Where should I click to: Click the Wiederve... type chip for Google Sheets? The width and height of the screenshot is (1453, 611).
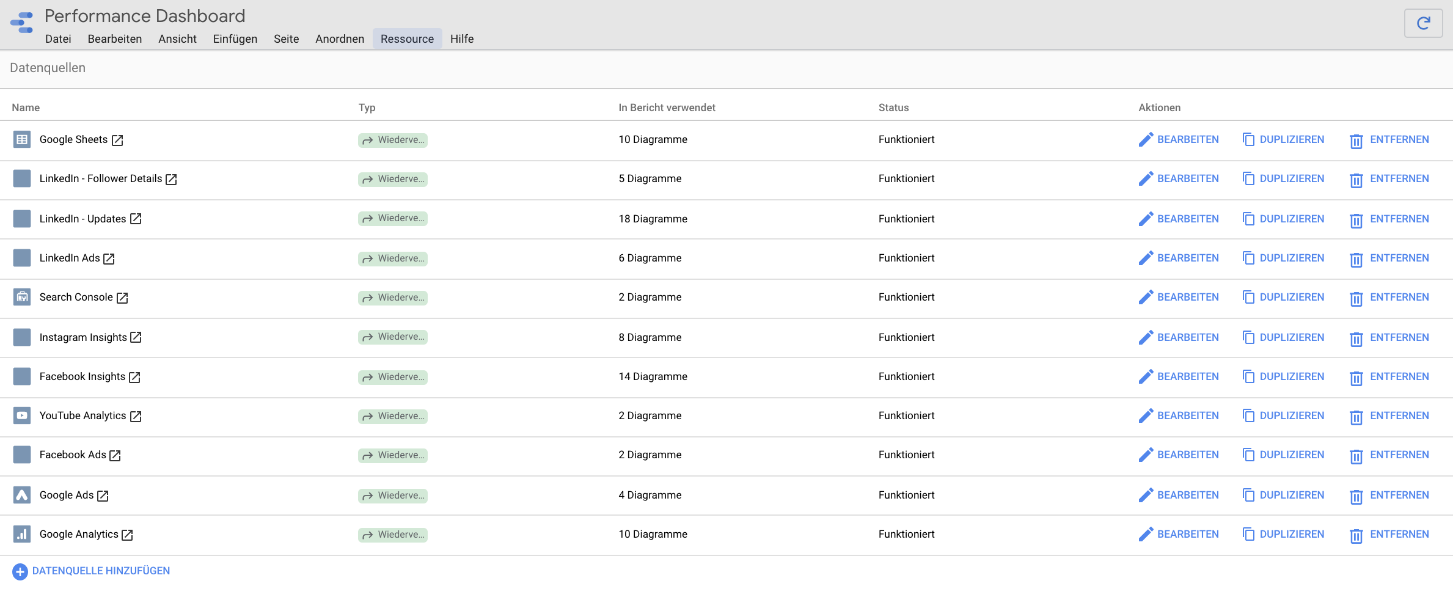coord(393,140)
